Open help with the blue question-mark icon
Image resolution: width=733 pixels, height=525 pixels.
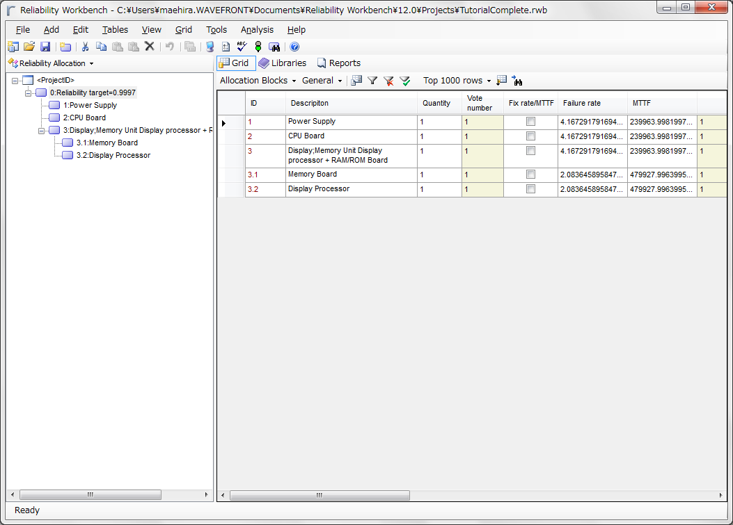(x=294, y=47)
